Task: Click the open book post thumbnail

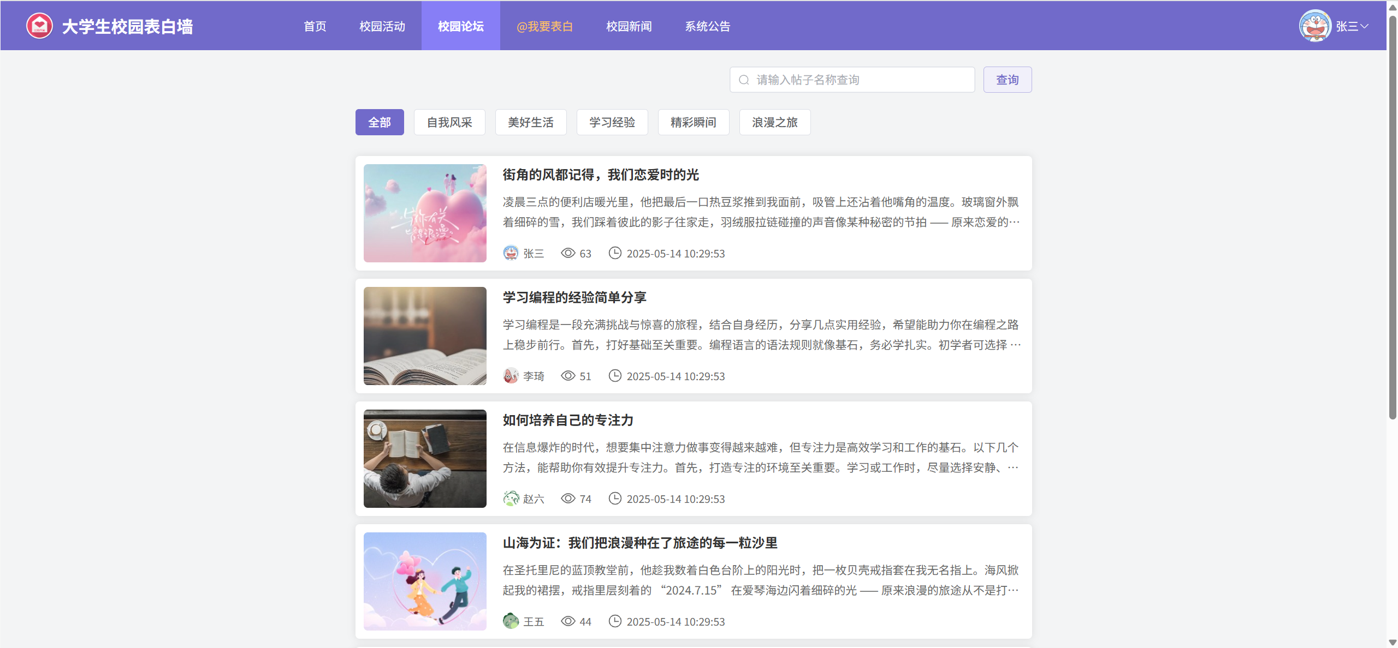Action: tap(425, 336)
